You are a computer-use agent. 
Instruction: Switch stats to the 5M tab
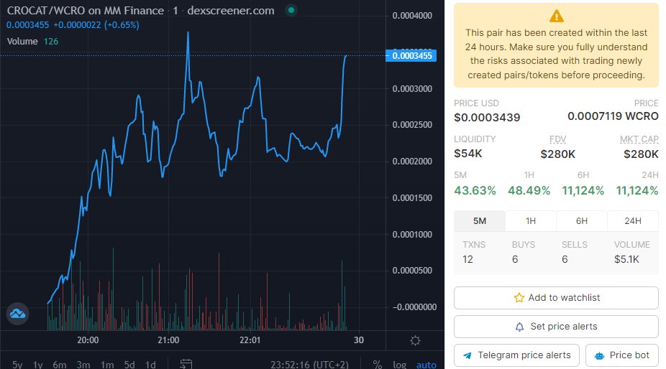(480, 221)
